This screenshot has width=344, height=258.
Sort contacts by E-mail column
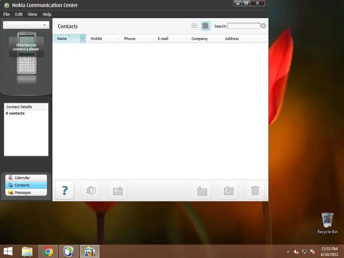pyautogui.click(x=170, y=39)
